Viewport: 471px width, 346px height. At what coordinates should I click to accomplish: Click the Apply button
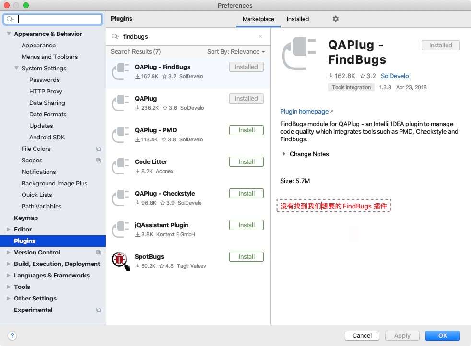pyautogui.click(x=402, y=335)
